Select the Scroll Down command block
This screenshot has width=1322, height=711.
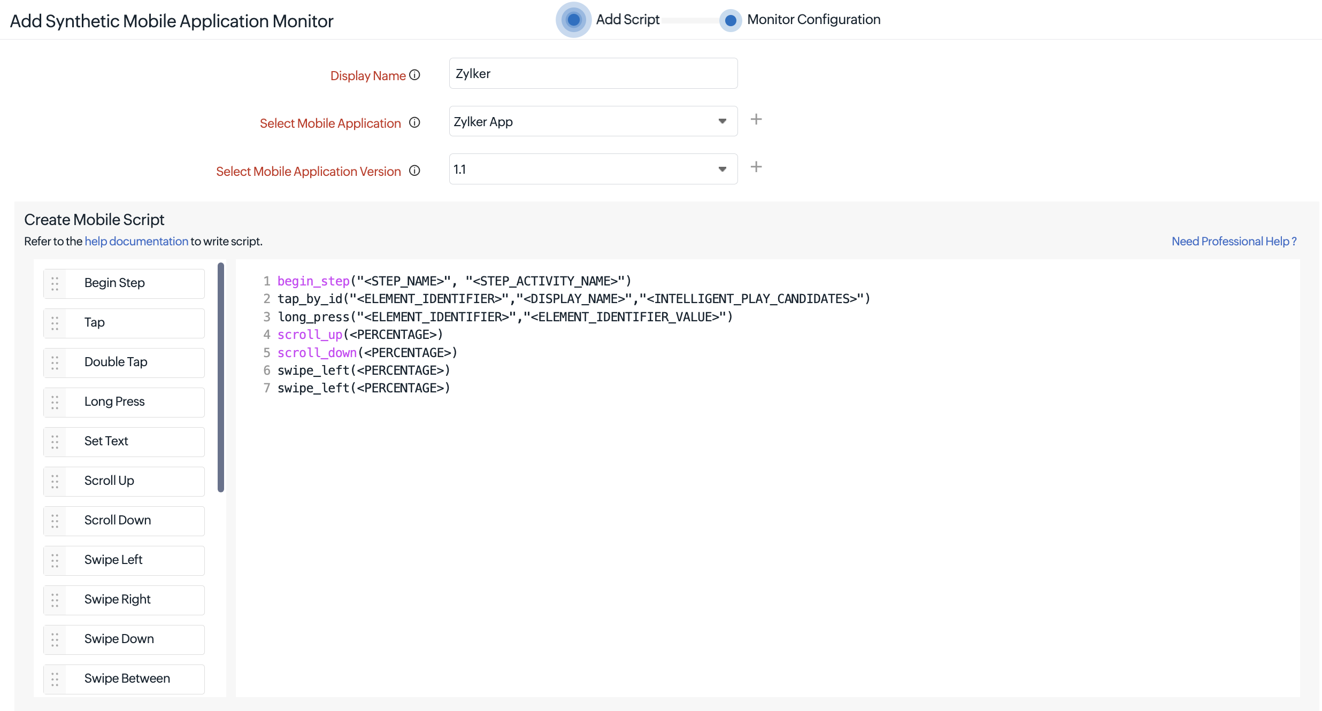click(x=124, y=521)
